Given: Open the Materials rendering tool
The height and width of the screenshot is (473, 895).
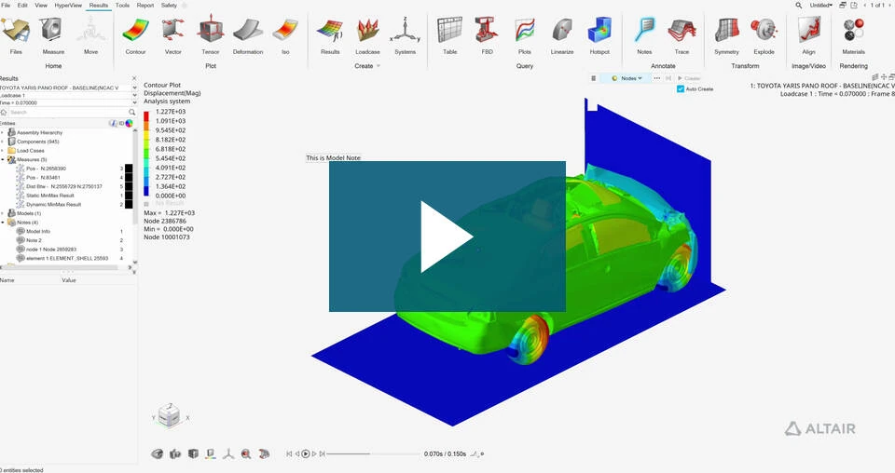Looking at the screenshot, I should point(853,35).
